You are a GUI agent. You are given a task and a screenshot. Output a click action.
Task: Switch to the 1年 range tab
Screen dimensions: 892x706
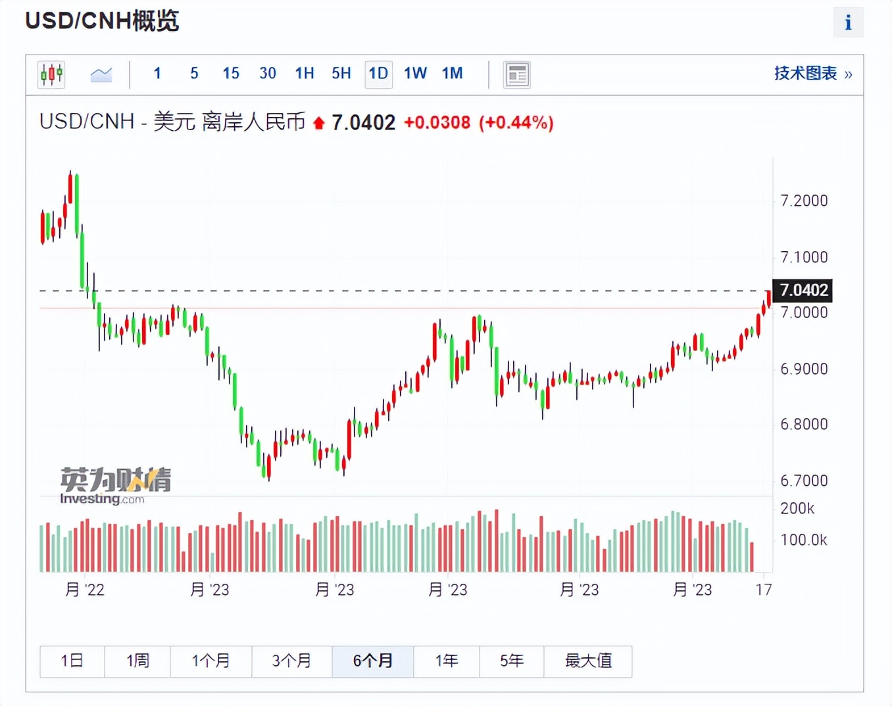tap(446, 661)
